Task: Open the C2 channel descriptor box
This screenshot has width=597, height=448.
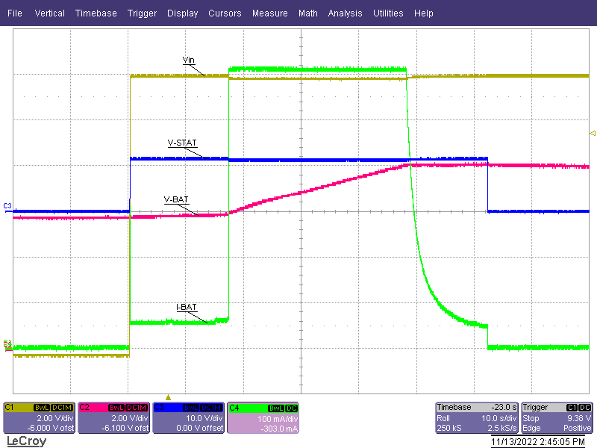Action: point(113,418)
